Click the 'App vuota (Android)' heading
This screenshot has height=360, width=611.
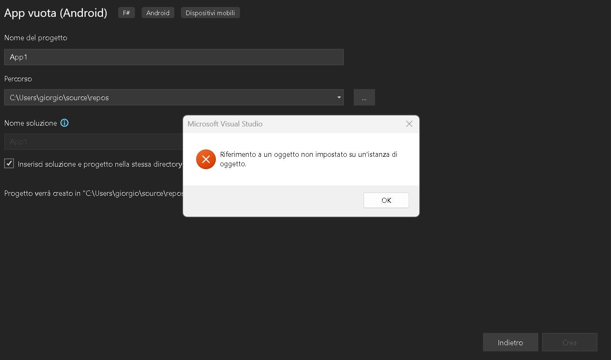click(x=56, y=13)
